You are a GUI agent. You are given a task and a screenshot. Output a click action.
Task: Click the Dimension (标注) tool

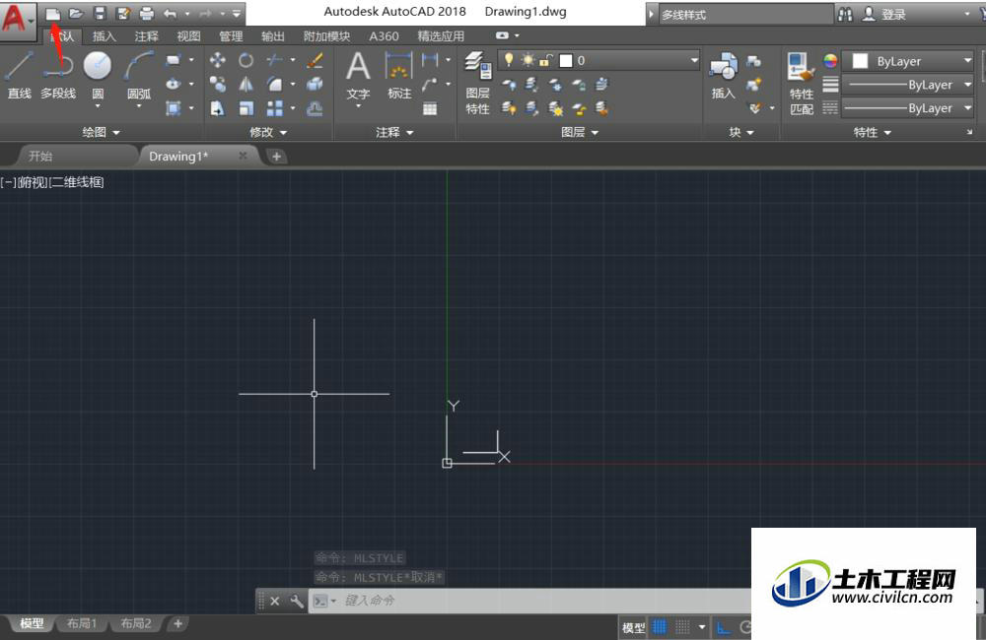coord(399,76)
